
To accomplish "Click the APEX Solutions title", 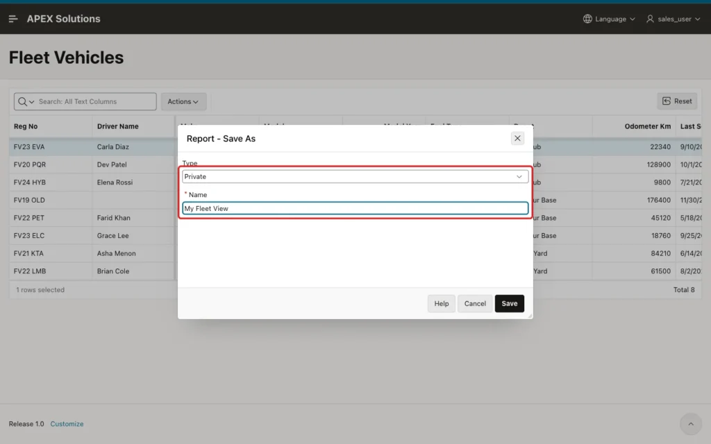I will point(63,19).
